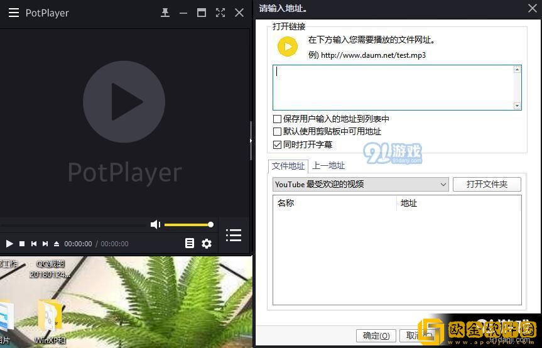Viewport: 542px width, 348px height.
Task: Enable saving entered addresses to the list
Action: (x=277, y=119)
